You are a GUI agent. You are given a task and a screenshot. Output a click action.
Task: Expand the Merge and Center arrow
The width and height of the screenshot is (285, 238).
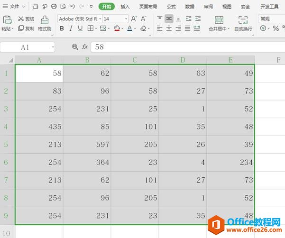[229, 28]
